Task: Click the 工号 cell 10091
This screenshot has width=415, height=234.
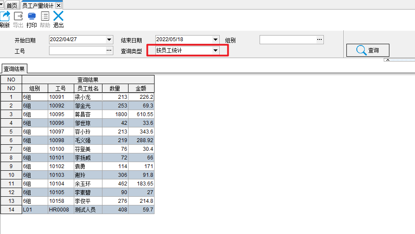Action: (x=61, y=97)
